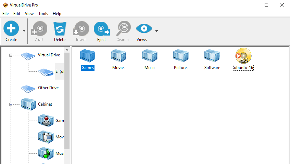Click the Musi tree label under Cabinet
The image size is (290, 164).
60,153
